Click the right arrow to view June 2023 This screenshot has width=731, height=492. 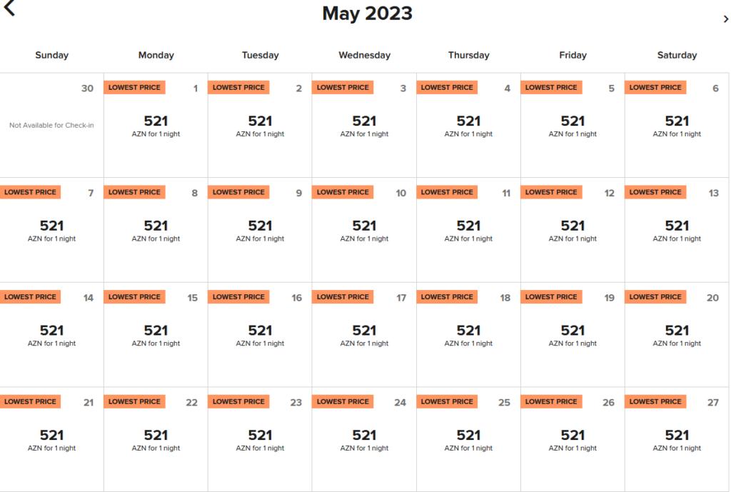point(725,20)
